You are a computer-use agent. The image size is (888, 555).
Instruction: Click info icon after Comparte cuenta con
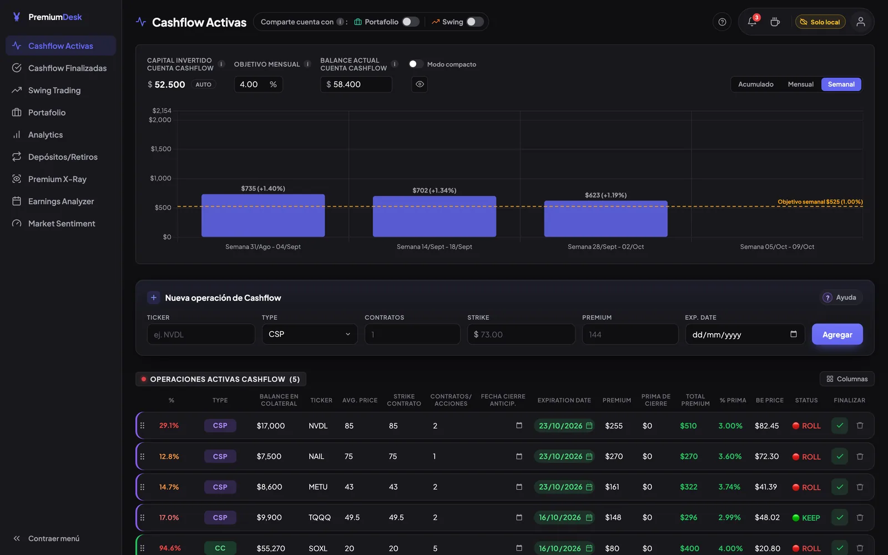click(340, 22)
